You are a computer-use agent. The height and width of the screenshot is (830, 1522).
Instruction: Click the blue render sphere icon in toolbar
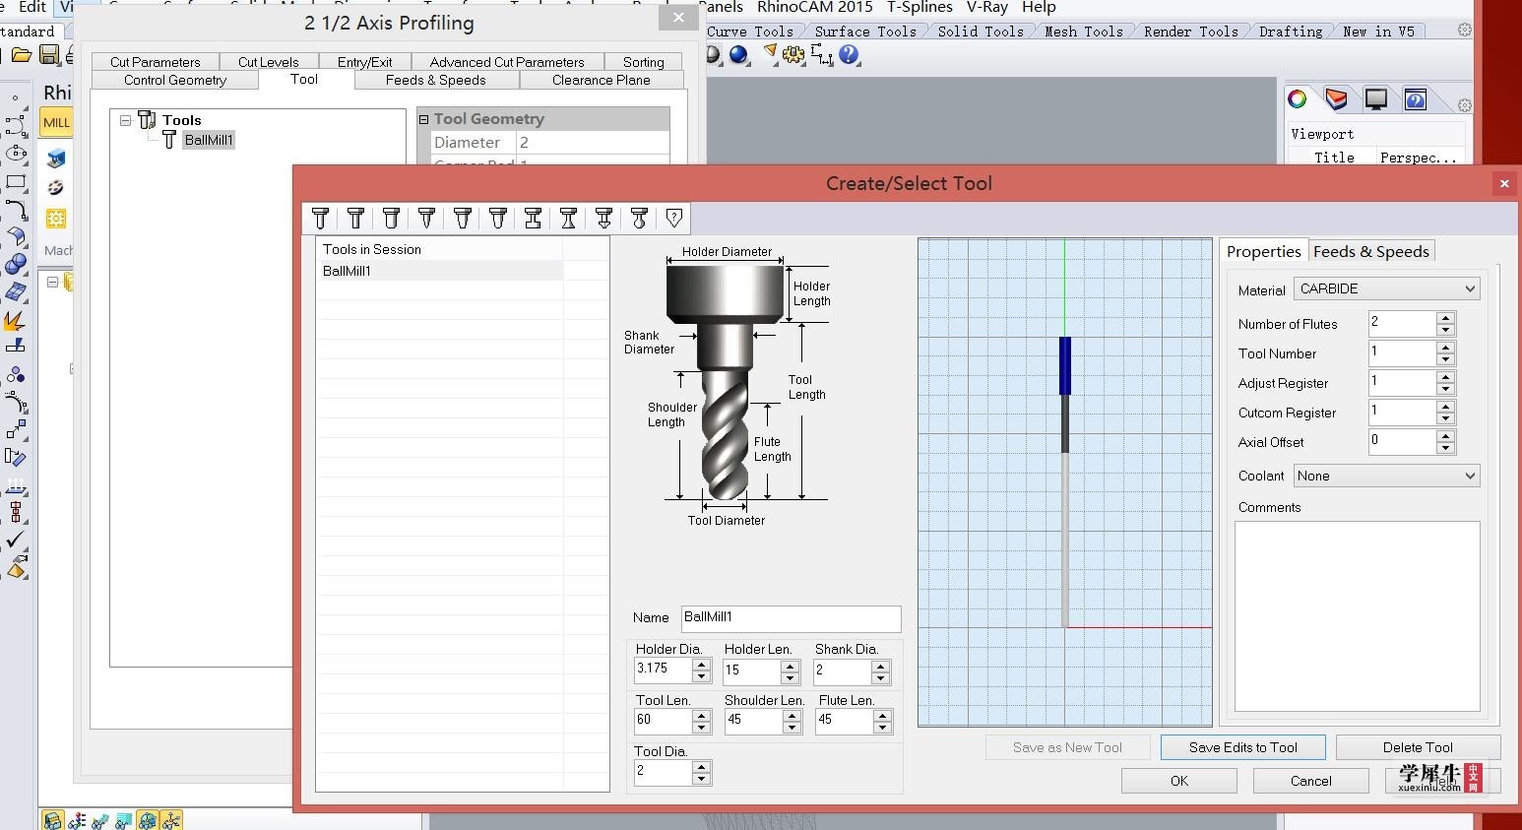tap(739, 55)
